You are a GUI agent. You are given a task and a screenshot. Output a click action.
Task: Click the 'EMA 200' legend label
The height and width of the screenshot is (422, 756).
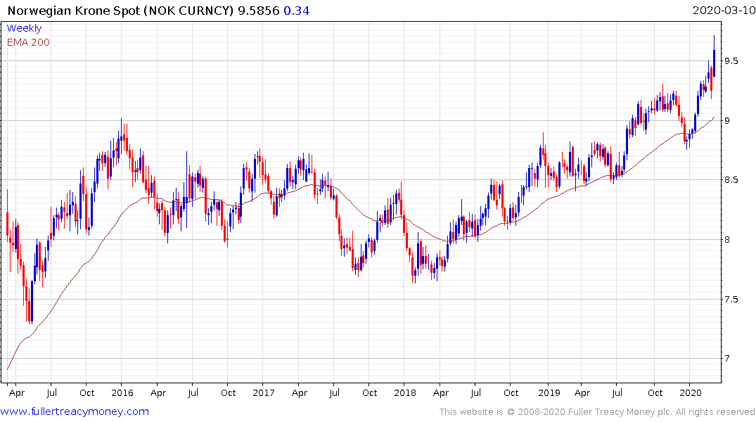point(28,42)
